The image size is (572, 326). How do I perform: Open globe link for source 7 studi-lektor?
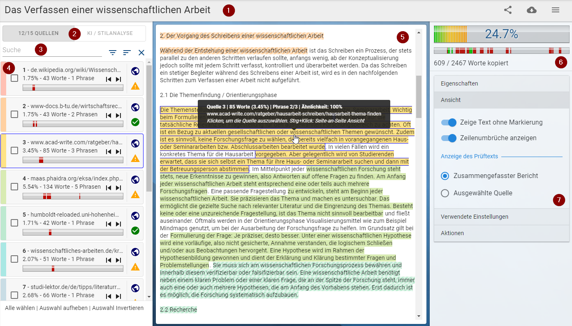(135, 288)
